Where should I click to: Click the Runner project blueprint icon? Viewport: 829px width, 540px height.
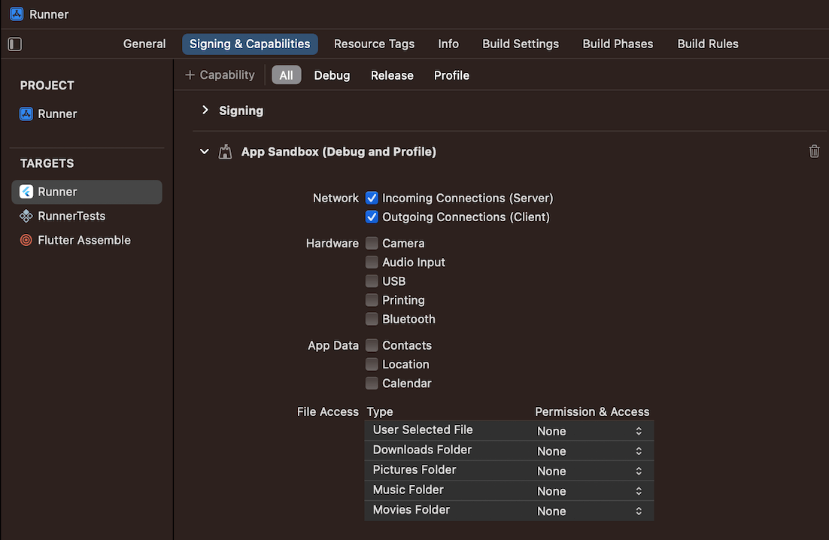click(26, 114)
